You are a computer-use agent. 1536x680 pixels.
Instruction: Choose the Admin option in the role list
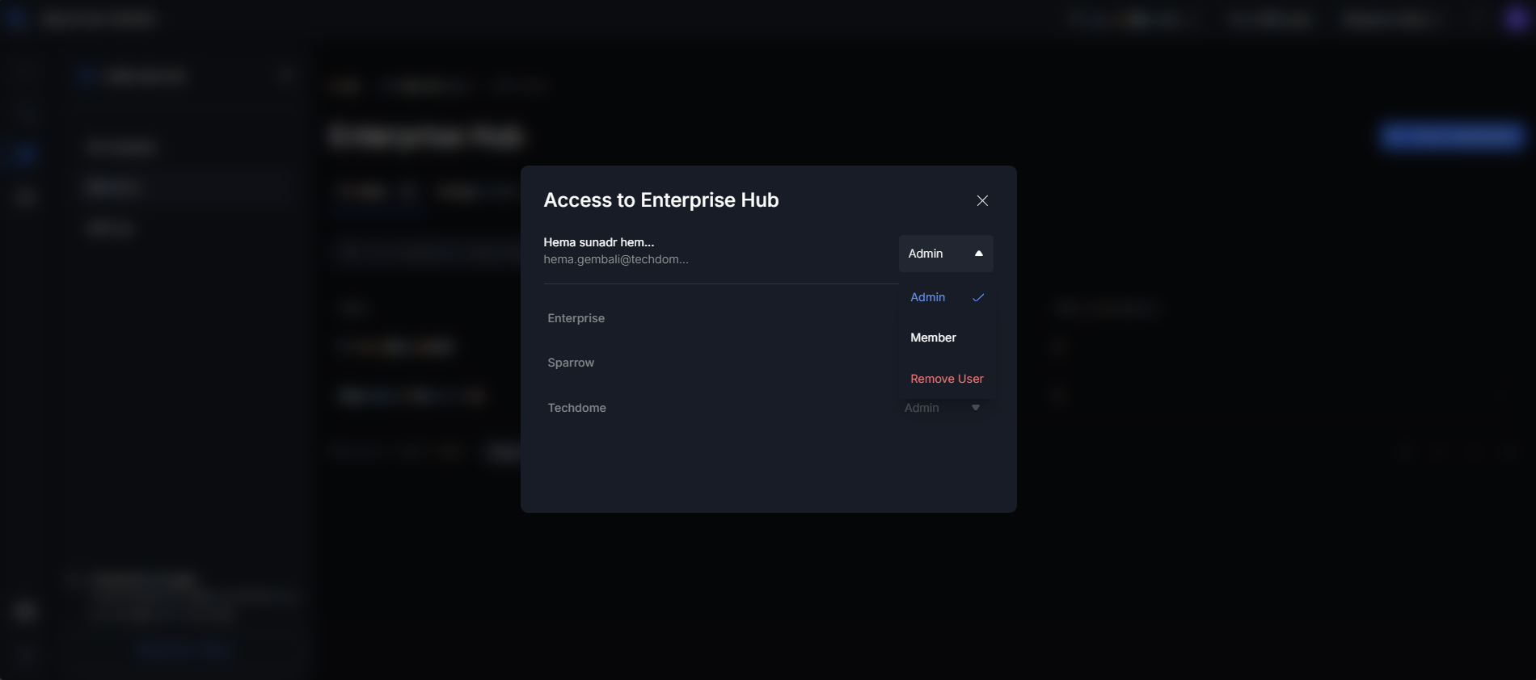coord(928,297)
